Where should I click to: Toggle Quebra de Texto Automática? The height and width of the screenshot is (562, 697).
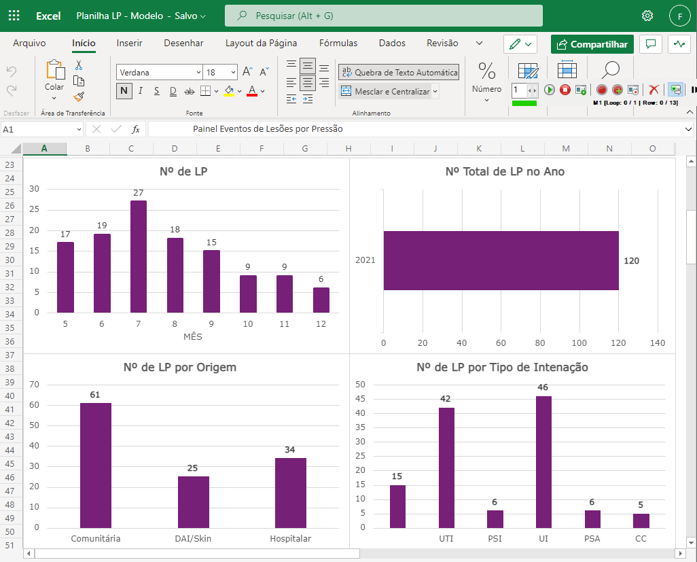click(399, 72)
